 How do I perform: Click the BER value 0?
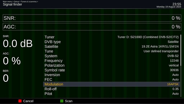pyautogui.click(x=6, y=78)
